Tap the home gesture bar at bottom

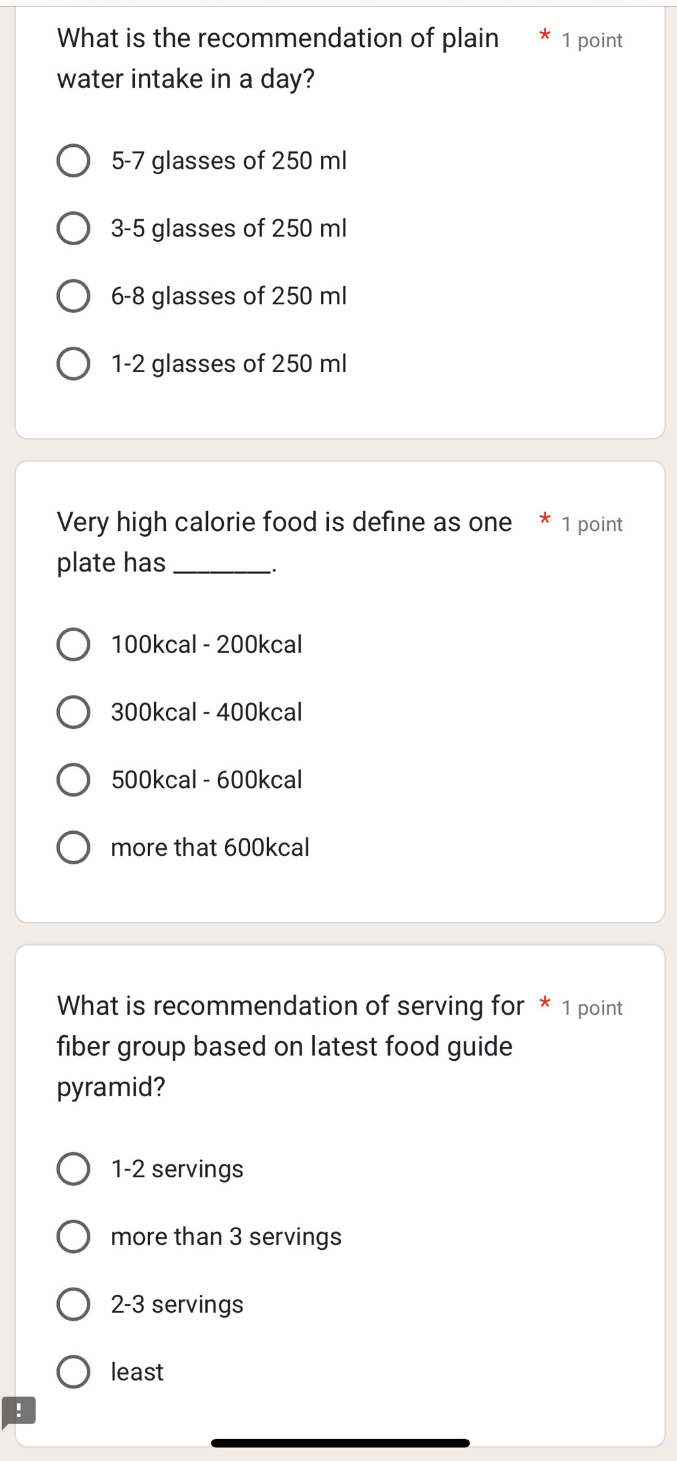[340, 1442]
